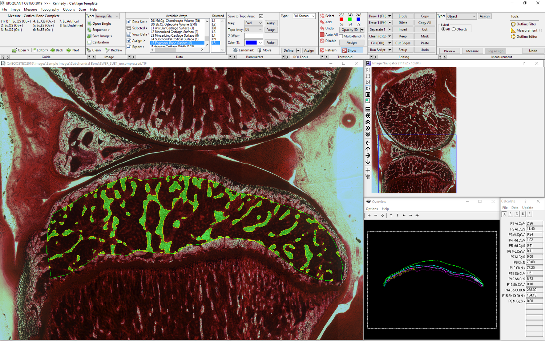Set Image Navigator zoom to 1:1

[x=368, y=70]
